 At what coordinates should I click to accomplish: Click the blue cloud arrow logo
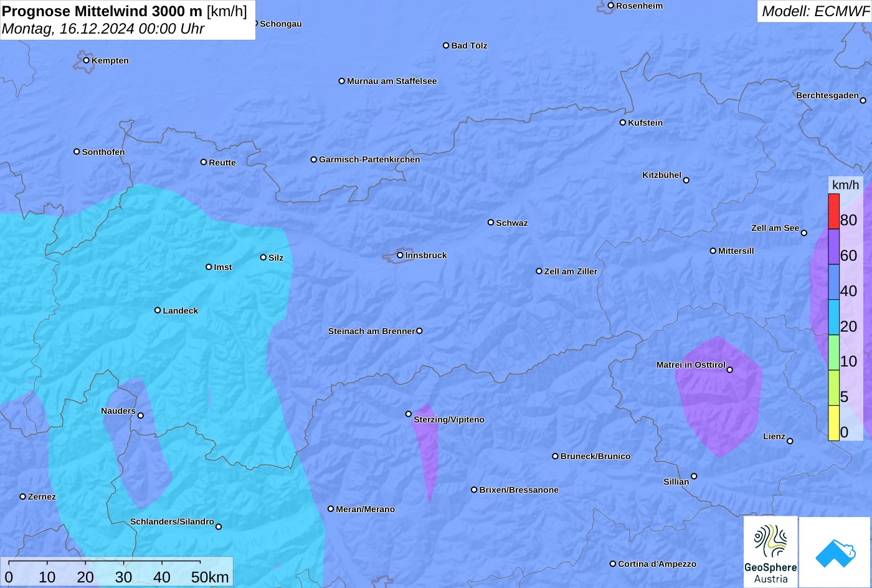point(835,552)
